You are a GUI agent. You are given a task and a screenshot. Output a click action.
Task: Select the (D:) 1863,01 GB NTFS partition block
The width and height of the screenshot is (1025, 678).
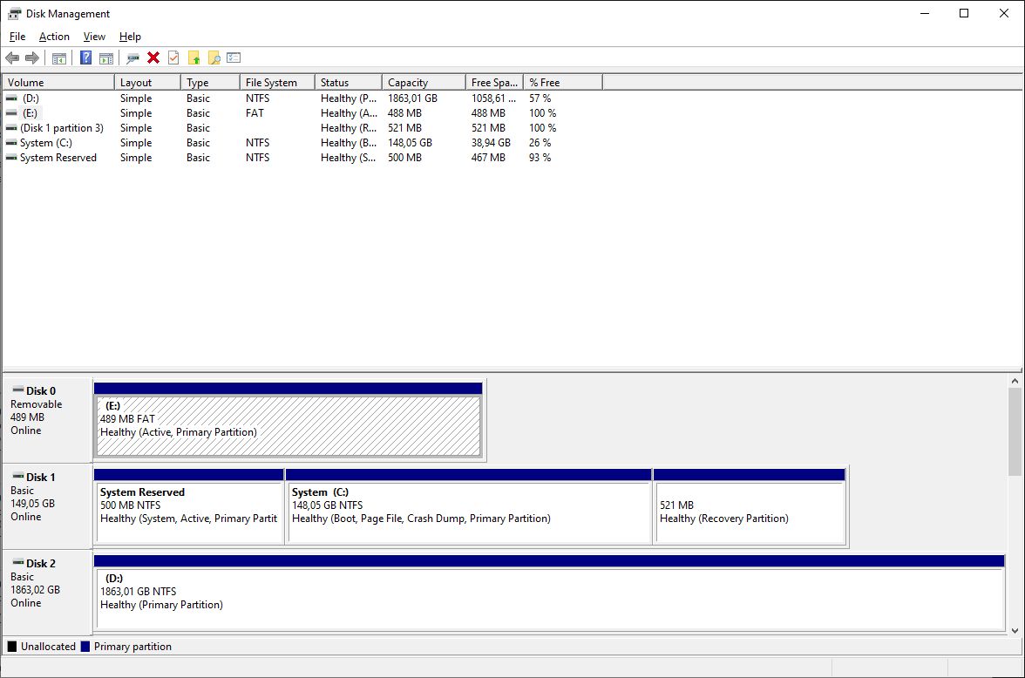(551, 598)
